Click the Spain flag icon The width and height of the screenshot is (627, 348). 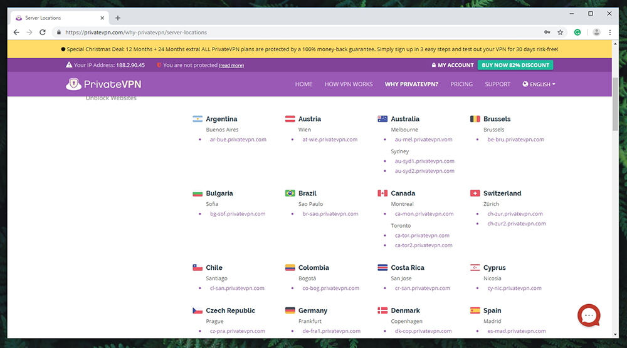475,310
